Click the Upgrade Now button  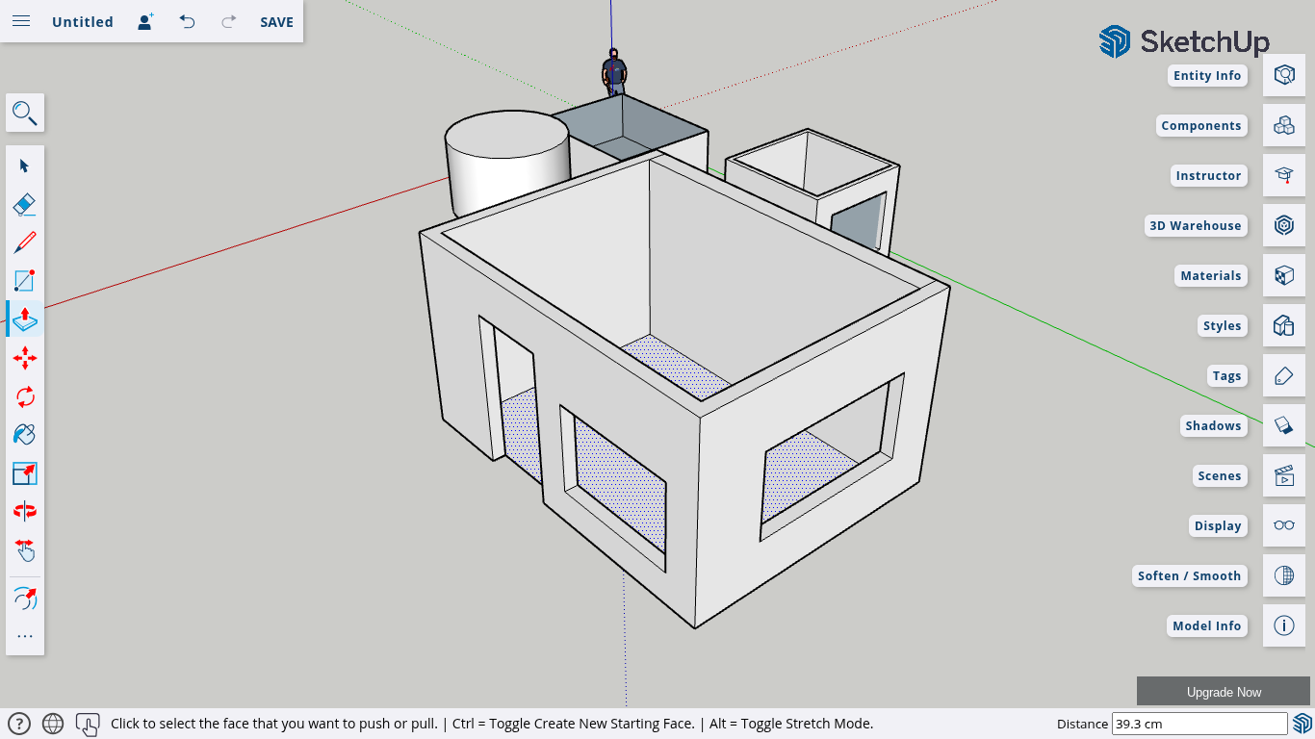(1224, 692)
